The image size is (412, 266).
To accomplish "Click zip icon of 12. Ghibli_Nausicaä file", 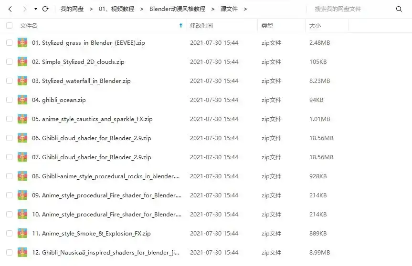I will (x=22, y=252).
